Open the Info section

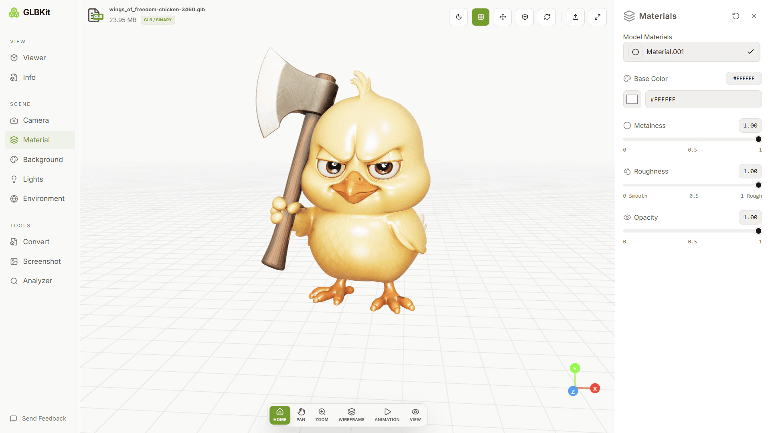pos(40,77)
